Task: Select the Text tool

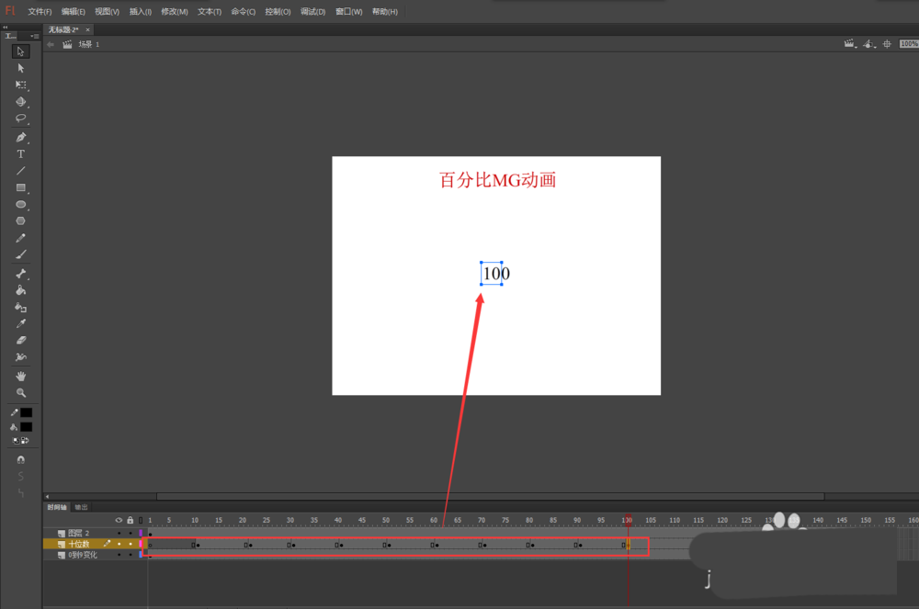Action: coord(20,154)
